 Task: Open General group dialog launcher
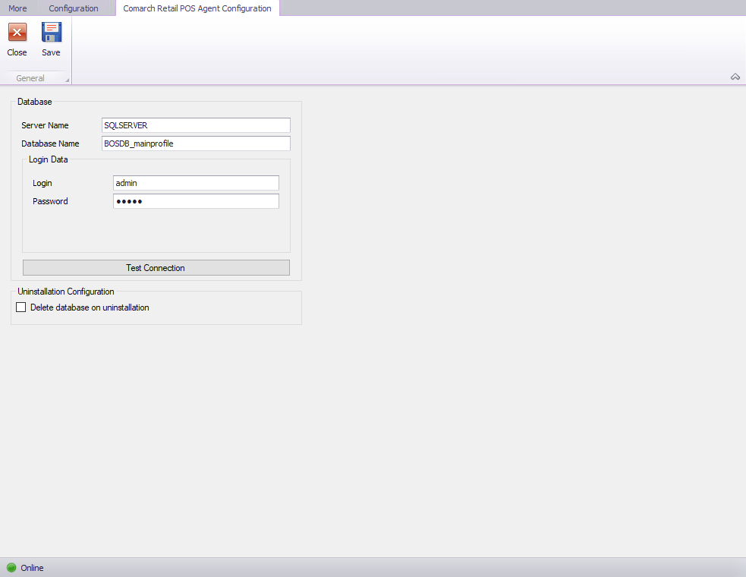click(x=67, y=80)
